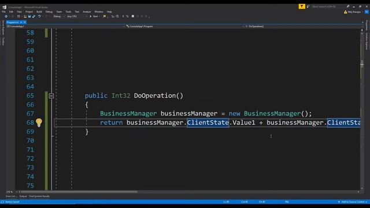Click the yellow notifications flag icon
Viewport: 370px width, 208px height.
click(302, 6)
